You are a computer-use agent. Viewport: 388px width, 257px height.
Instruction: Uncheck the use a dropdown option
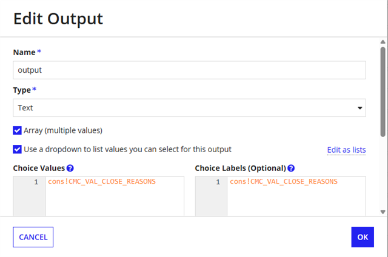[x=18, y=149]
